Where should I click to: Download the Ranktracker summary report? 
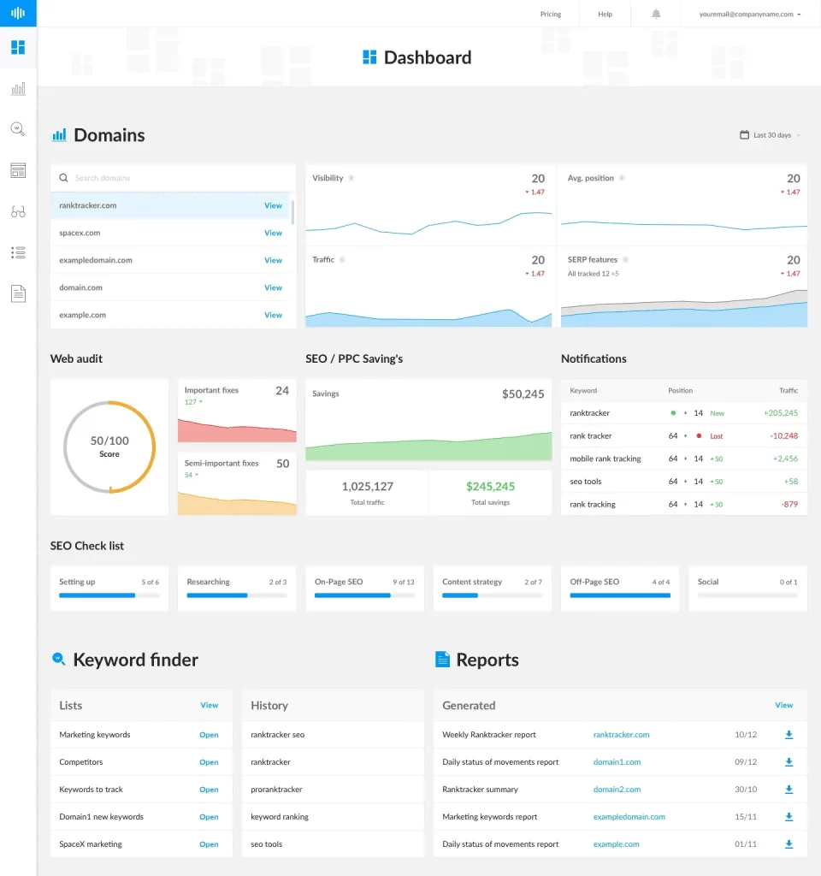789,789
